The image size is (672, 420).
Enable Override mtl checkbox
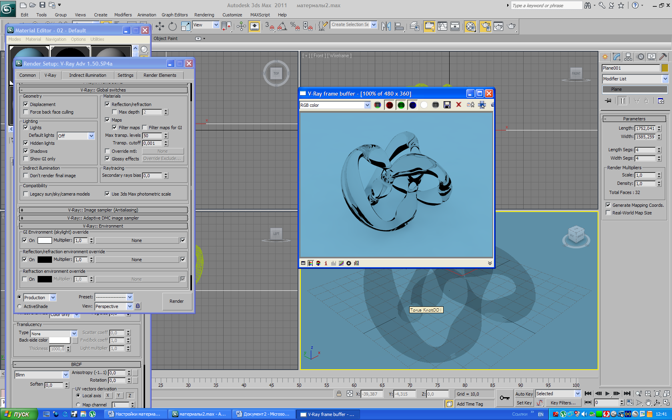tap(107, 151)
